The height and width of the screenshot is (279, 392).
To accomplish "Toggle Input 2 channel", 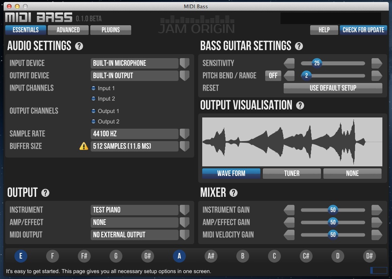I will 93,99.
